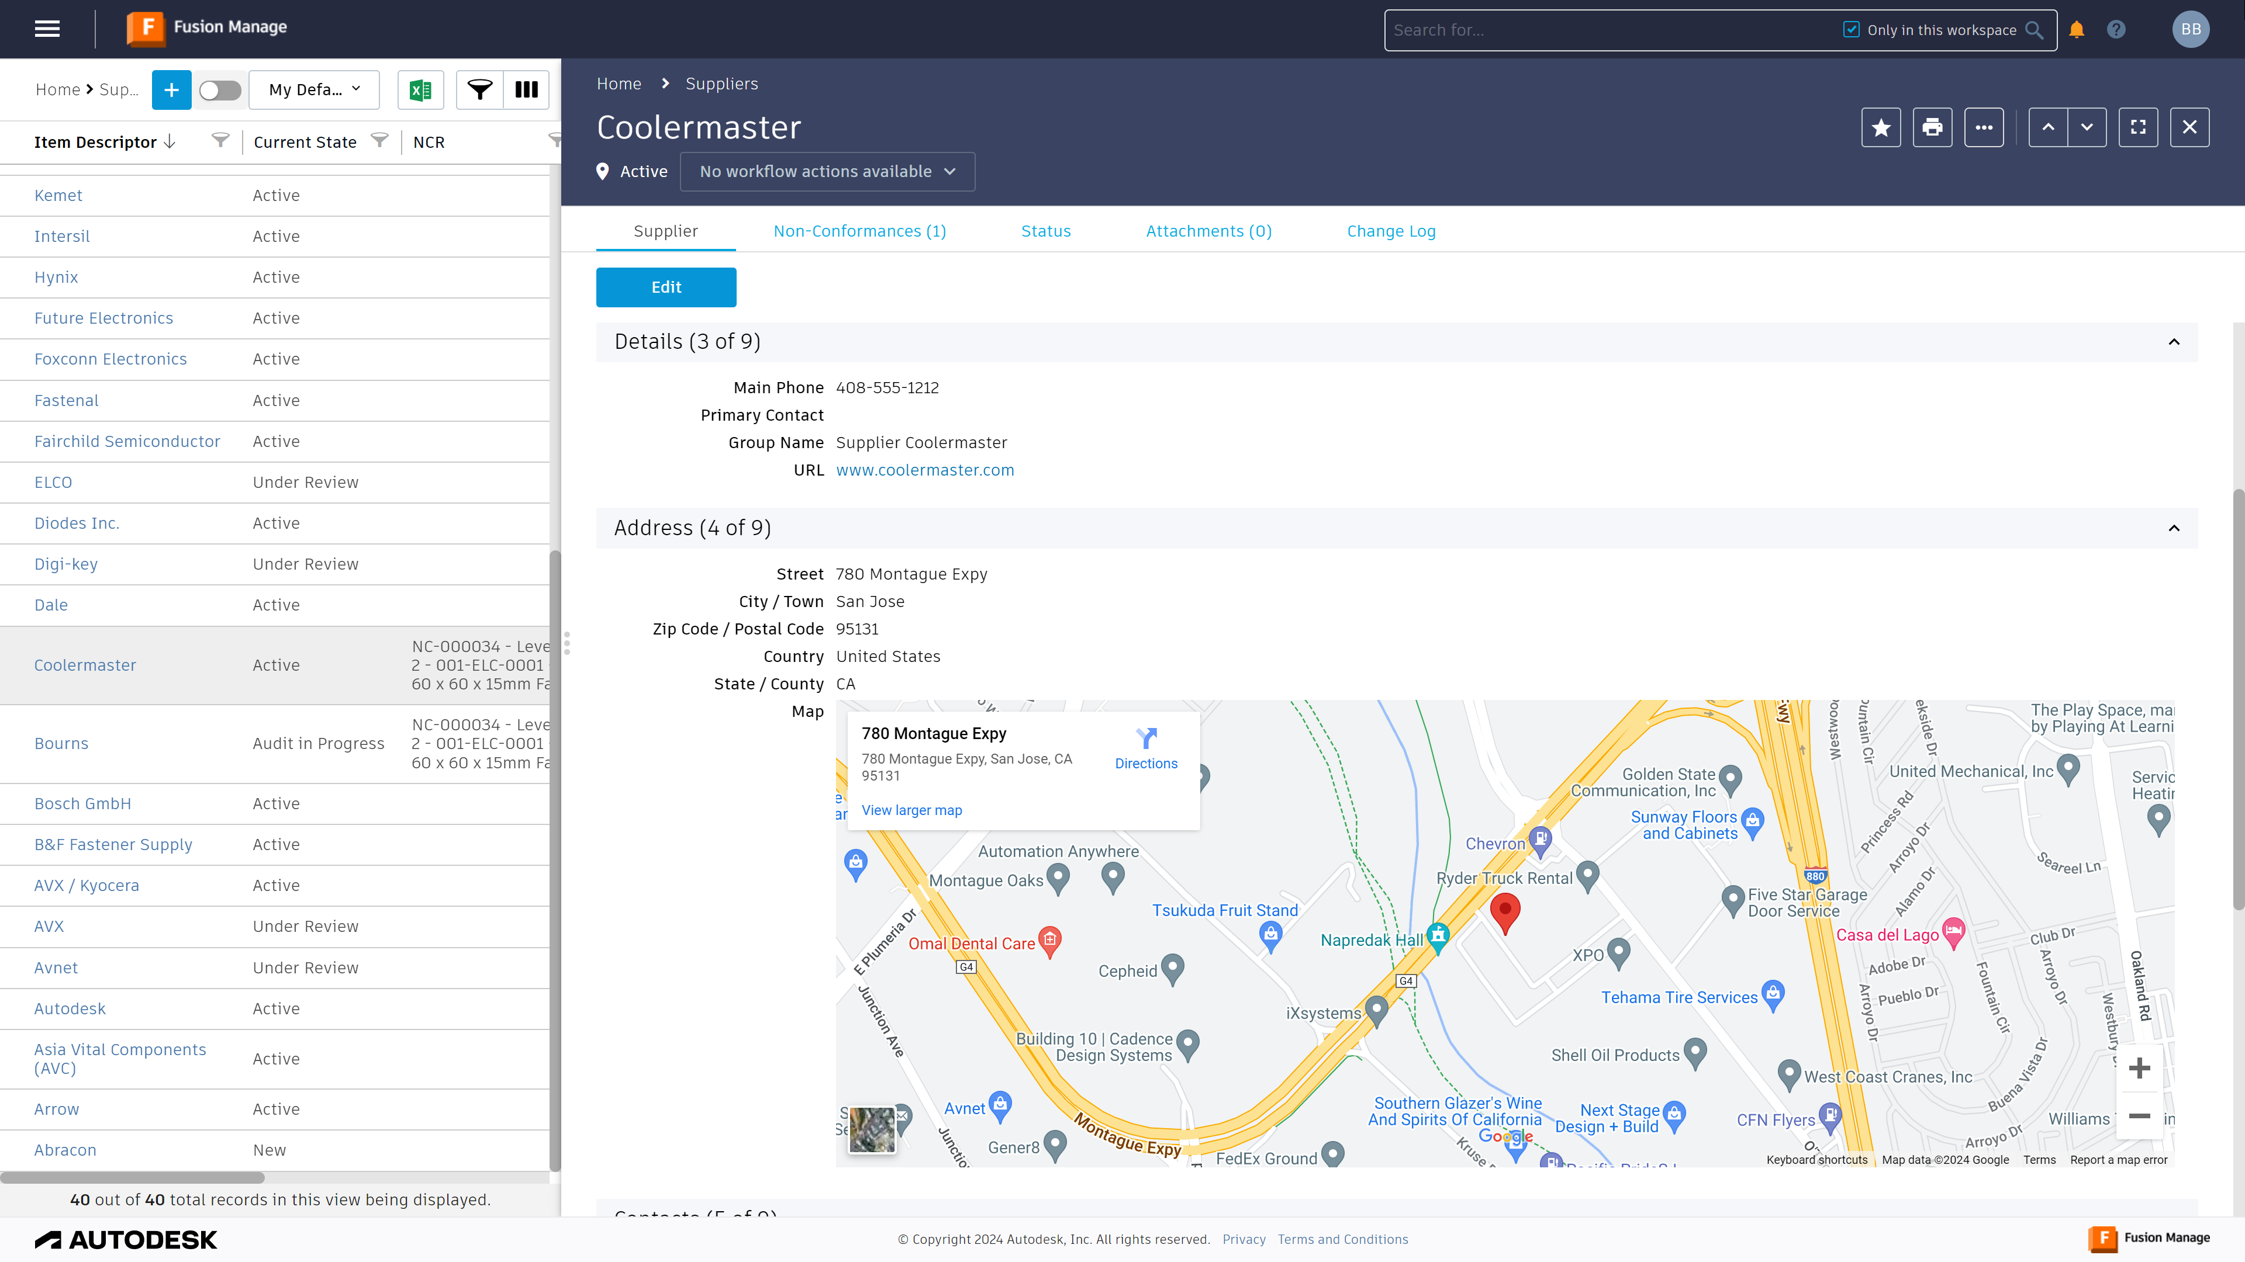Screen dimensions: 2245x1262
Task: Print the Coolermaster supplier record
Action: (x=1932, y=127)
